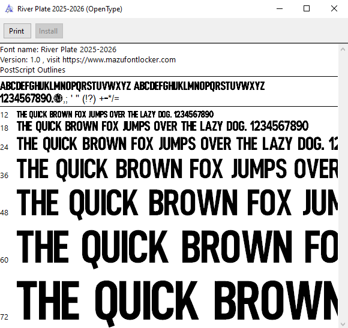Image resolution: width=348 pixels, height=328 pixels.
Task: Minimize the font viewer window
Action: (x=280, y=8)
